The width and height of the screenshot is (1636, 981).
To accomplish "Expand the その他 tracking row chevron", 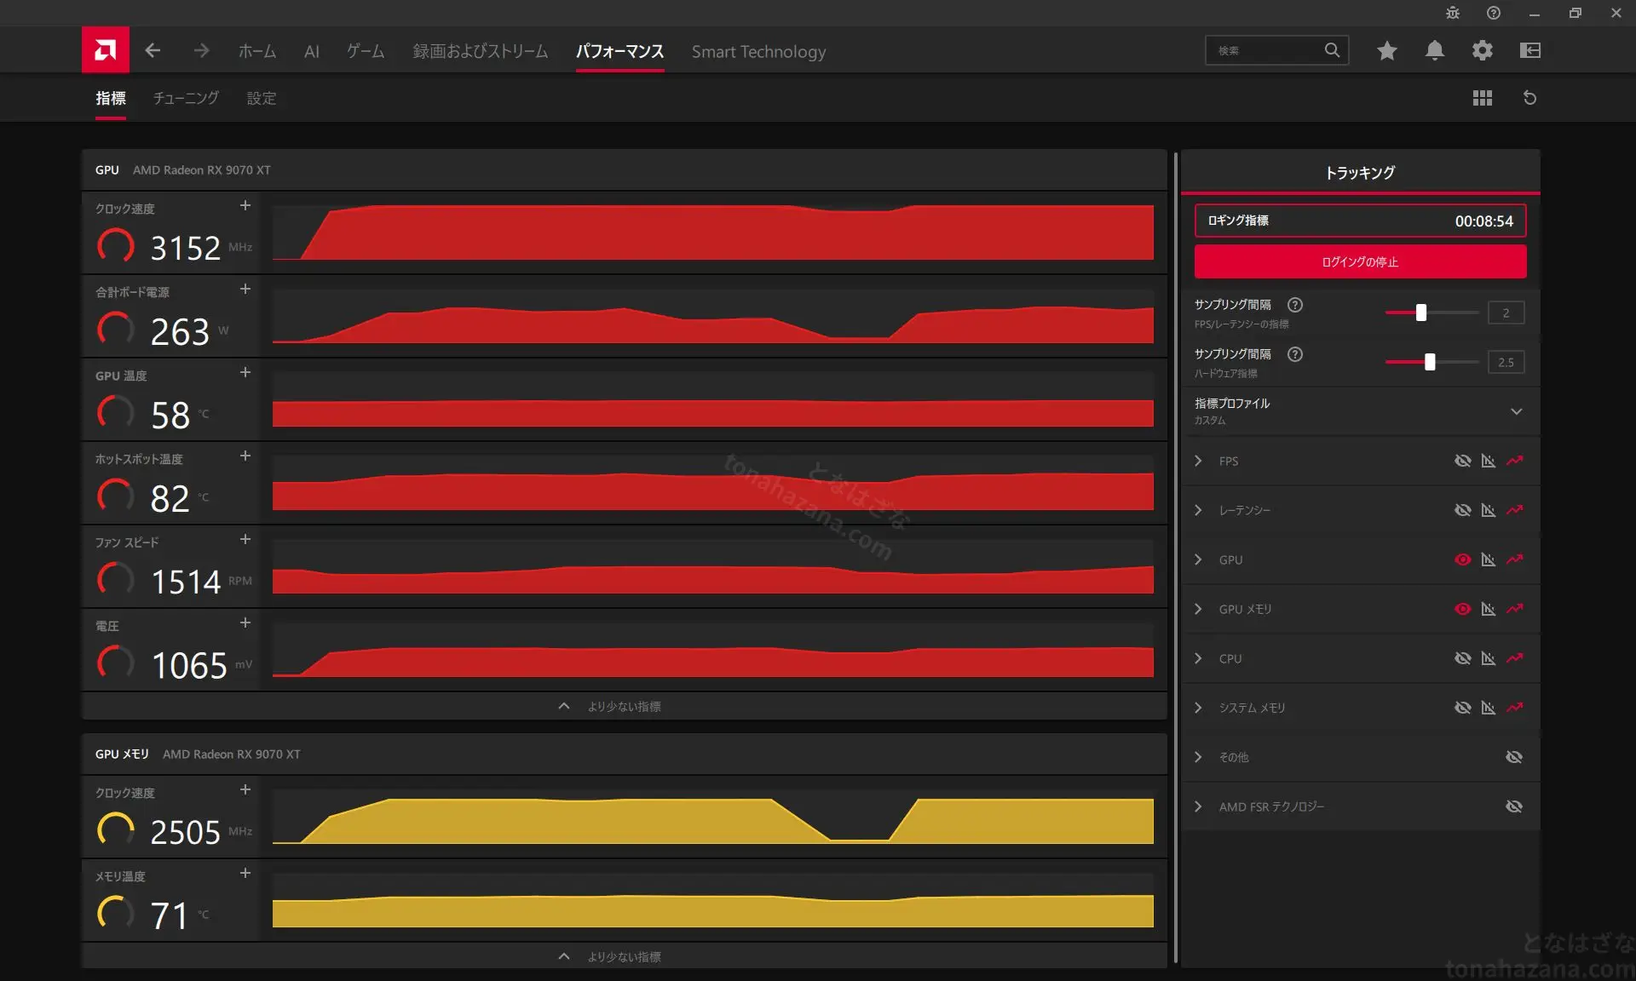I will point(1199,757).
